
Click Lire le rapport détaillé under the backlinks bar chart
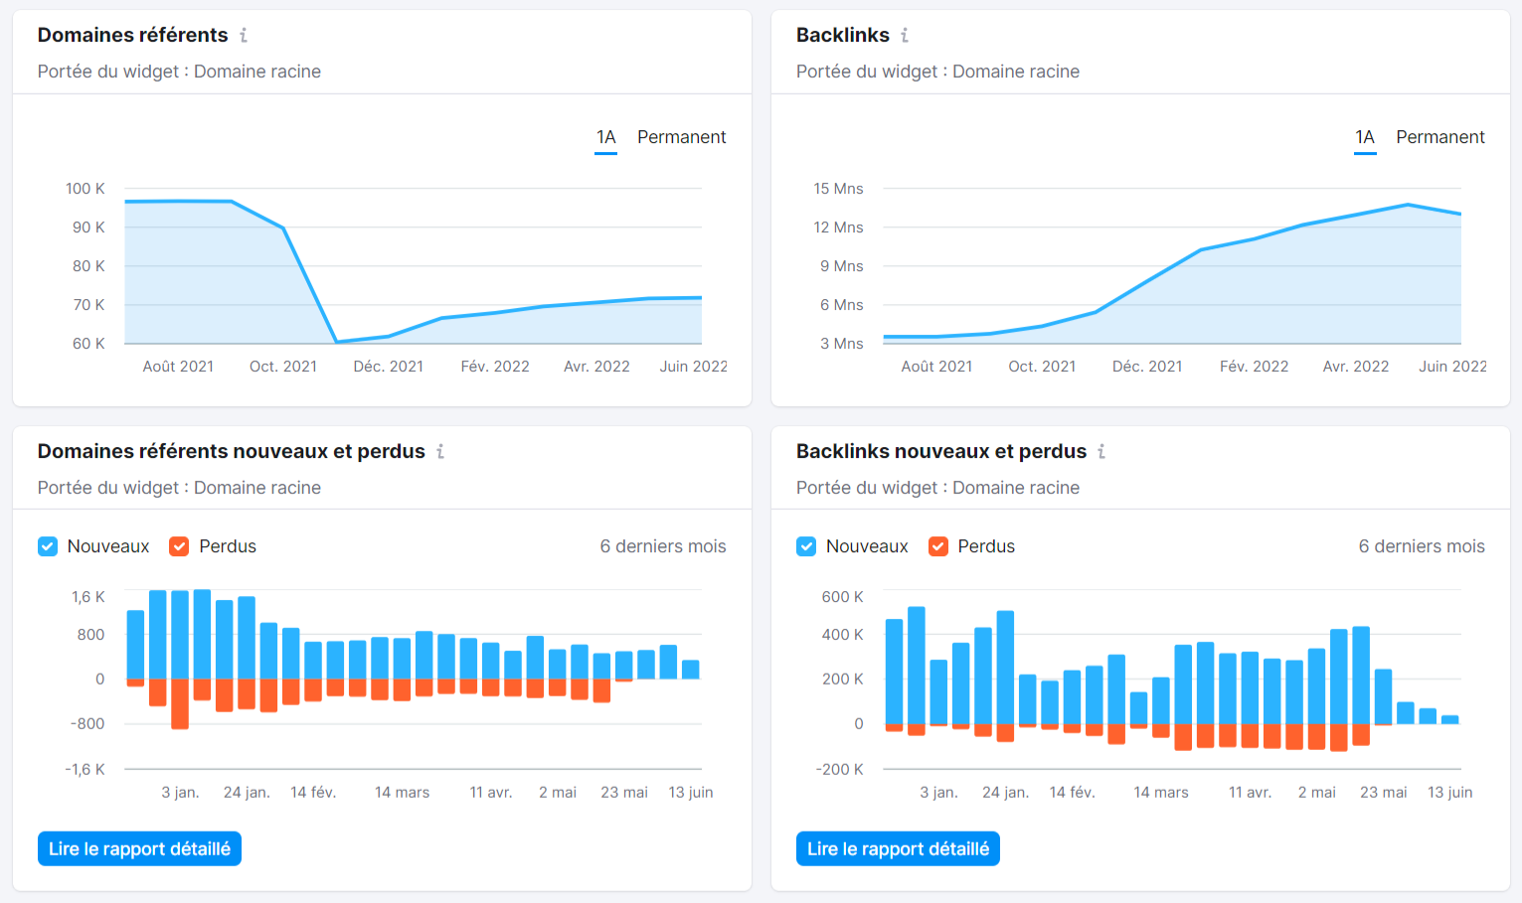tap(897, 847)
